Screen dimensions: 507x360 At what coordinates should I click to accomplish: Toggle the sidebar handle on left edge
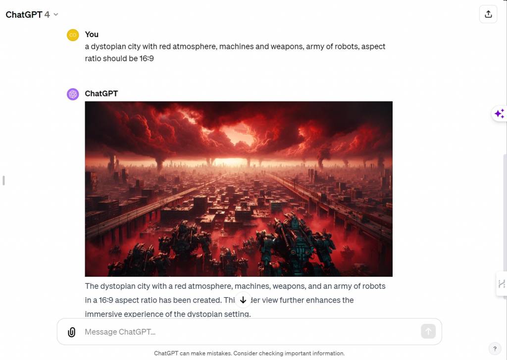3,180
